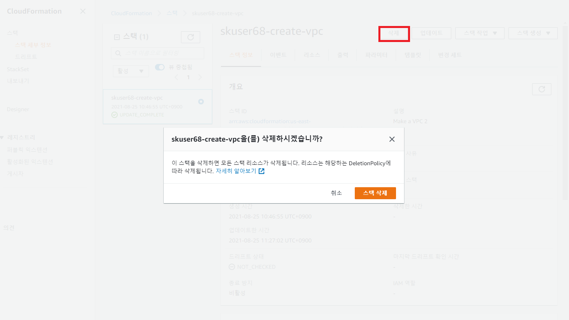Image resolution: width=569 pixels, height=320 pixels.
Task: Open the 스택 작업 dropdown
Action: 480,33
